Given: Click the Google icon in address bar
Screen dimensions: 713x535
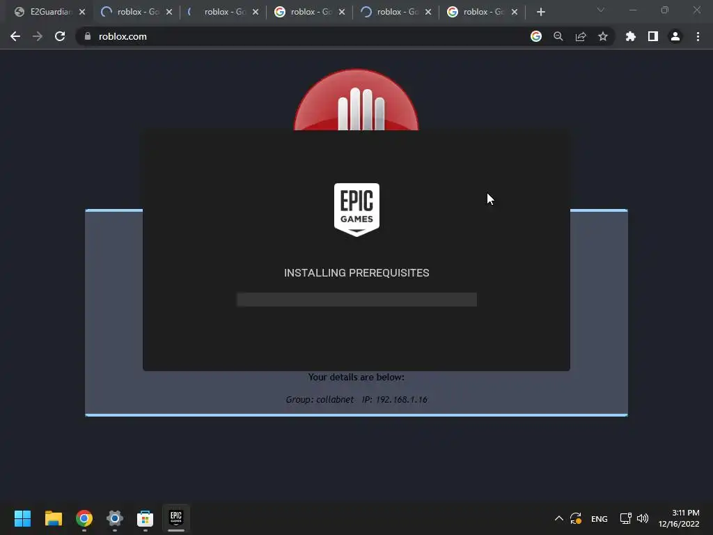Looking at the screenshot, I should [x=536, y=36].
